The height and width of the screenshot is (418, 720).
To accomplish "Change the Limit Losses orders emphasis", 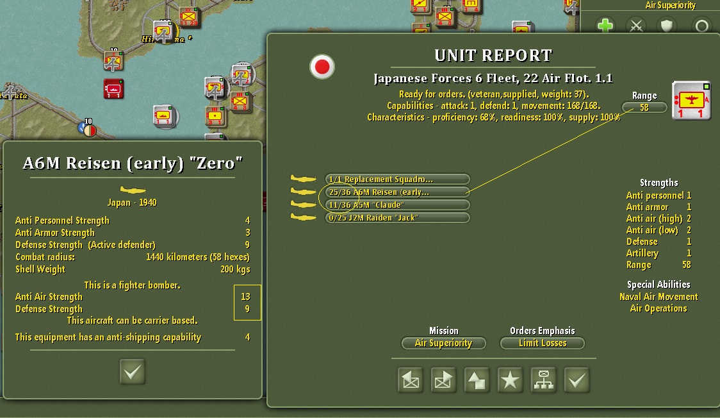I will pos(543,343).
